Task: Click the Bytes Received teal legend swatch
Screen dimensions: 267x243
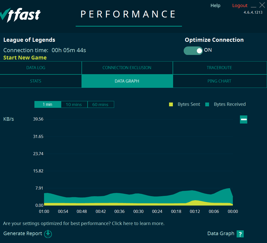Action: pyautogui.click(x=207, y=104)
